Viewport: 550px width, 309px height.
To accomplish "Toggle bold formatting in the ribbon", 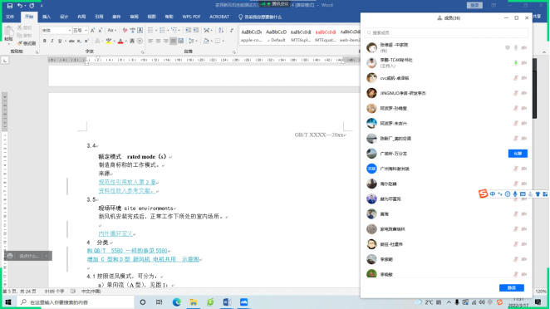I will [45, 41].
